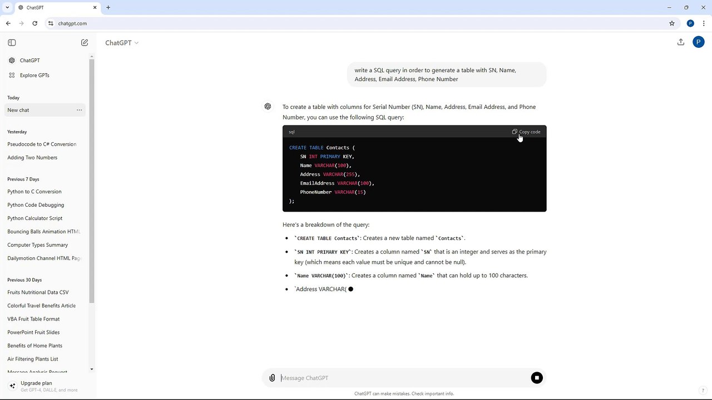Click the Upgrade plan button
This screenshot has width=712, height=400.
pos(46,386)
